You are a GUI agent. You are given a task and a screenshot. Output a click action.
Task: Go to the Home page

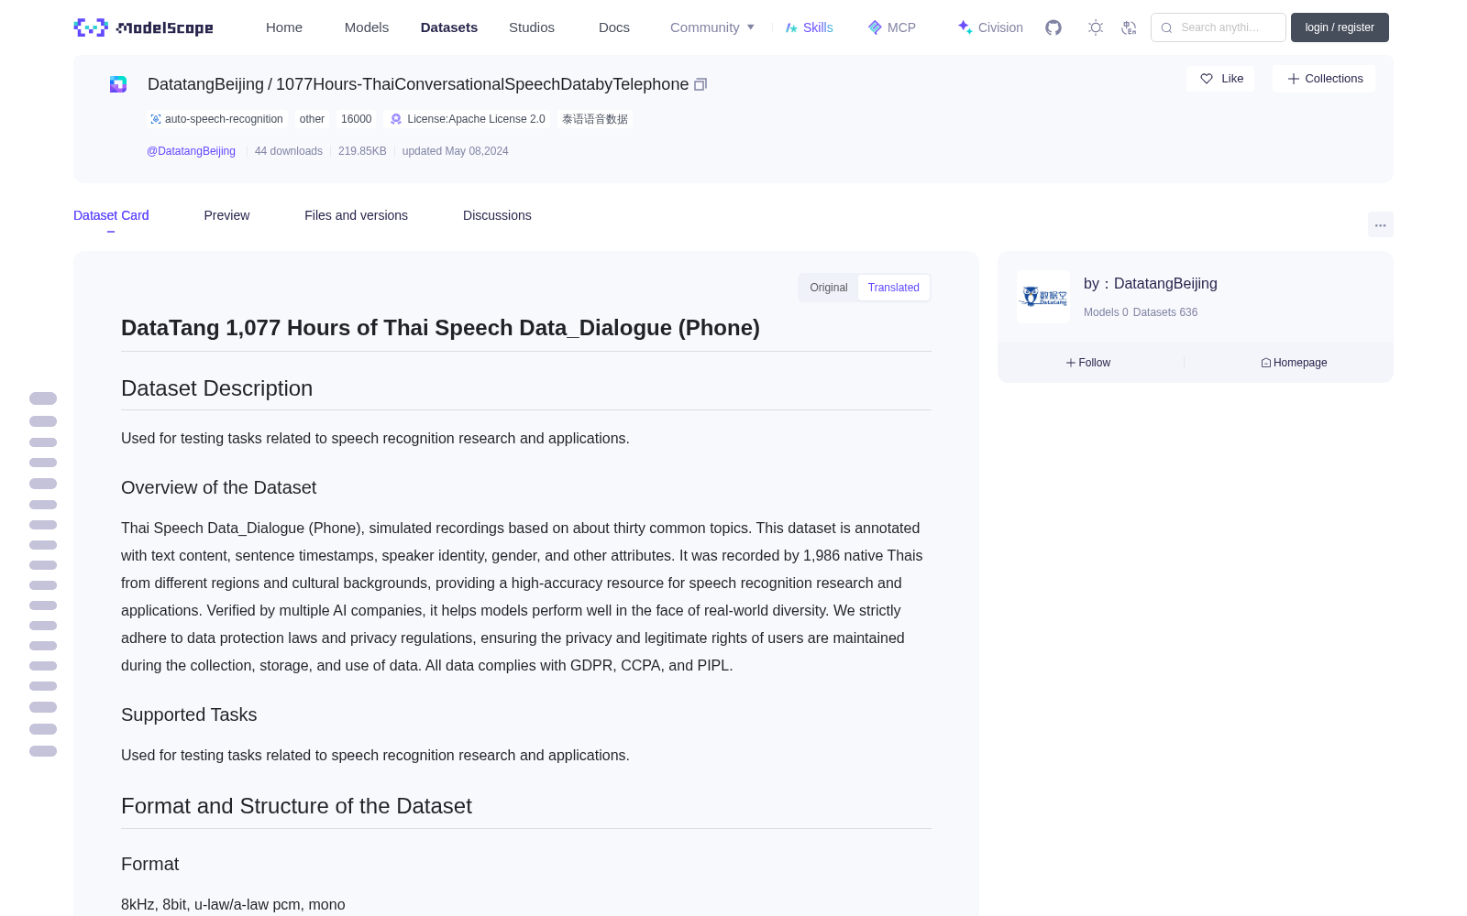[284, 27]
